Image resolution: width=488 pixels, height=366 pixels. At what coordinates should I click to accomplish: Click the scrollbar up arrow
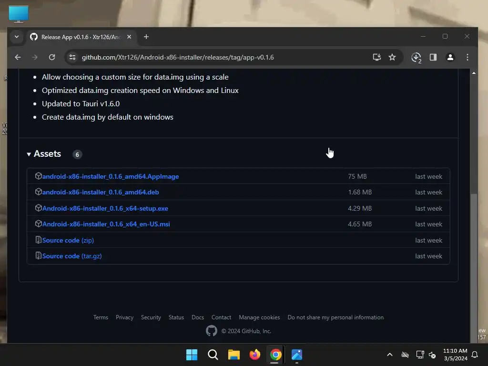(x=474, y=73)
